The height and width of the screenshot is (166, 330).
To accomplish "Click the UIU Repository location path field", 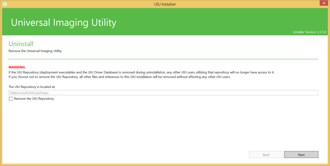I will pos(163,93).
